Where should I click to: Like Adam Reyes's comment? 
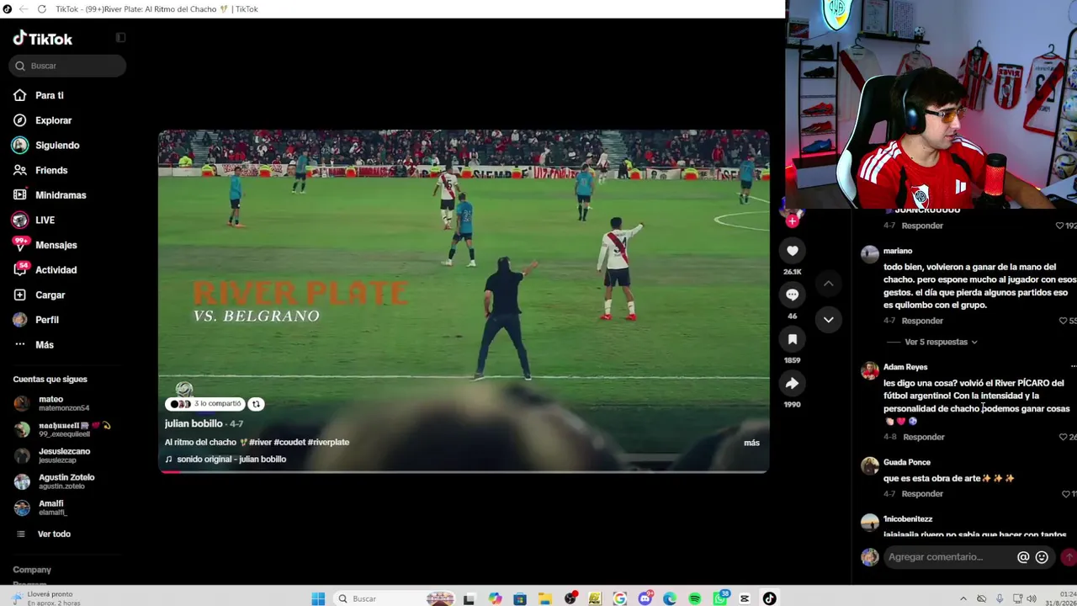pos(1063,437)
